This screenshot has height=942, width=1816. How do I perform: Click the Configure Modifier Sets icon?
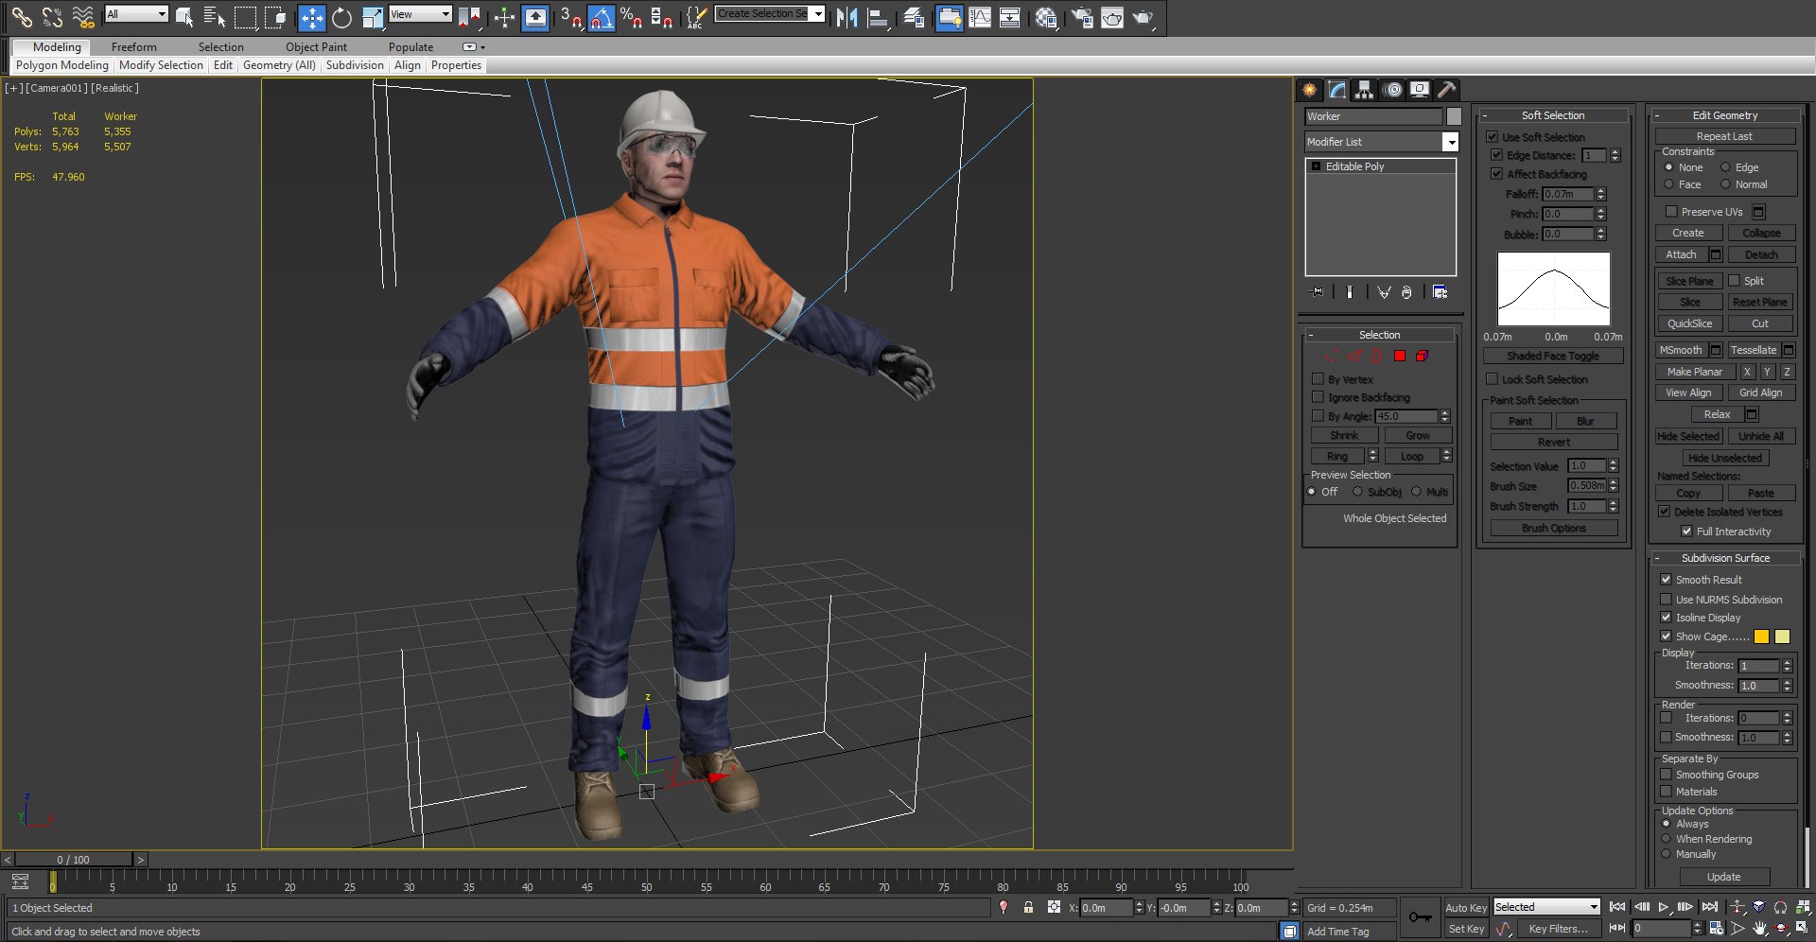pos(1440,292)
